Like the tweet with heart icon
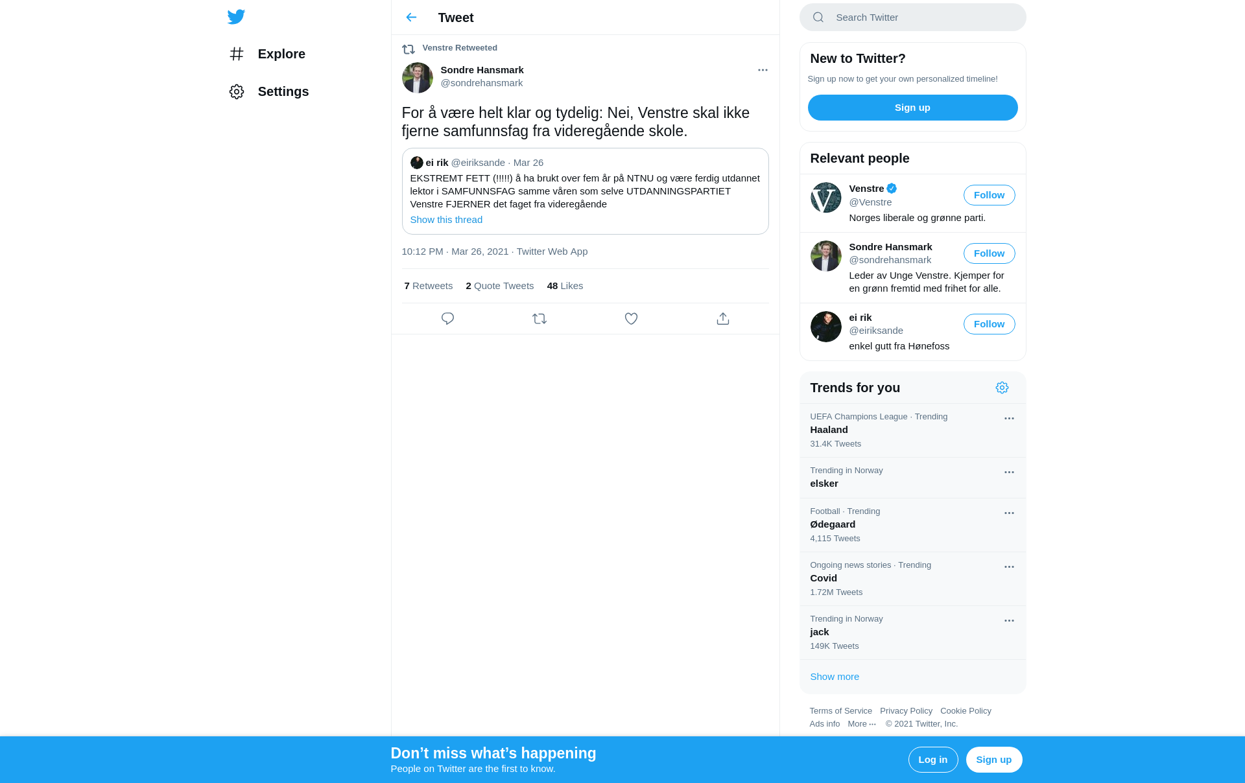1245x783 pixels. [x=631, y=319]
